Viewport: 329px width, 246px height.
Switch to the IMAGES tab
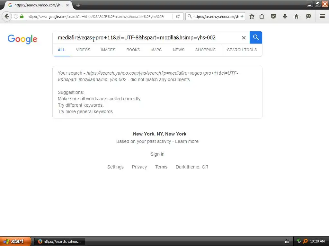(108, 50)
